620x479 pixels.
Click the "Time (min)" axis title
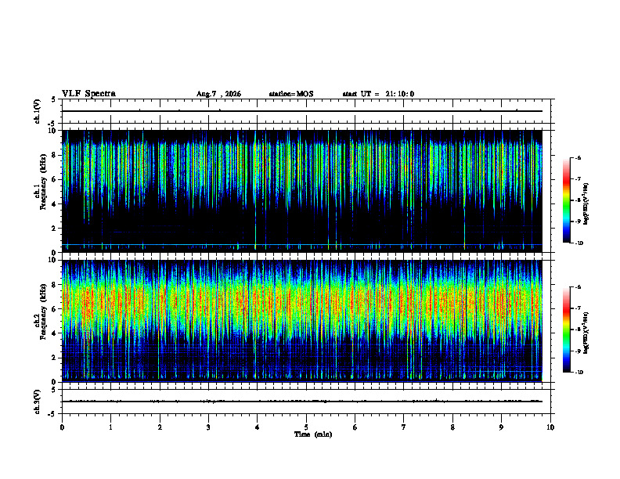[x=313, y=434]
